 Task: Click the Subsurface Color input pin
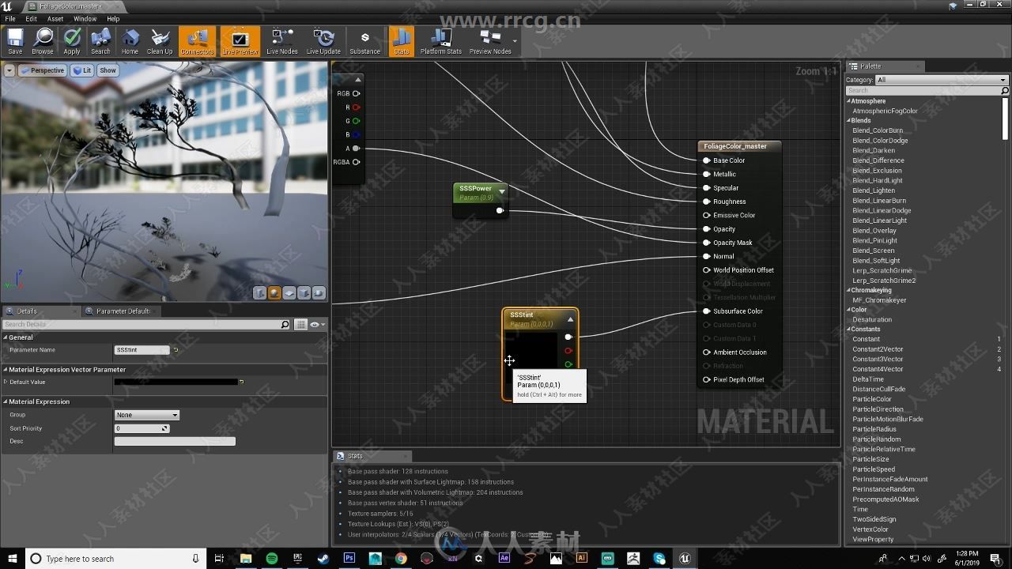point(707,311)
